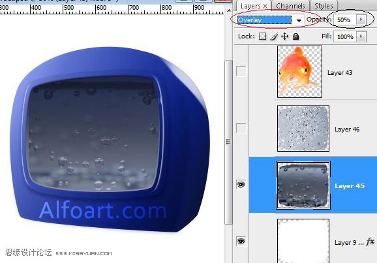Toggle Lock transparent pixels icon
Screen dimensions: 377x263
pos(262,36)
